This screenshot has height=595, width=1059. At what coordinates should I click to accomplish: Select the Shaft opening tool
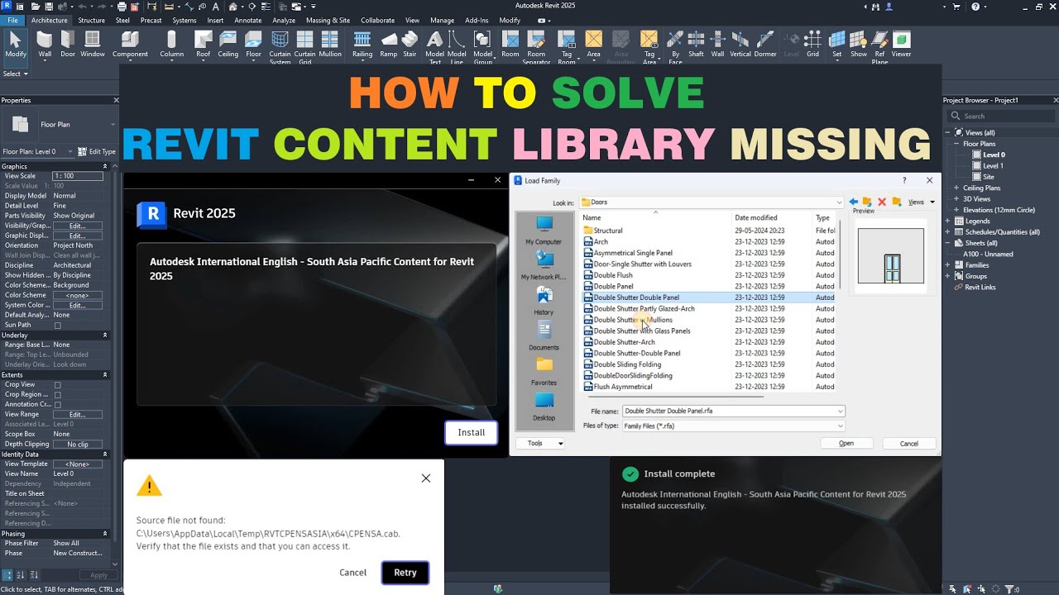click(x=696, y=45)
